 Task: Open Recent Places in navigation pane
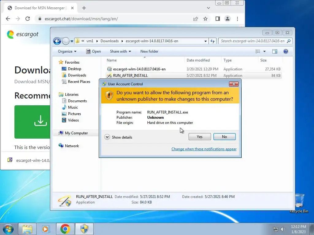tap(76, 81)
